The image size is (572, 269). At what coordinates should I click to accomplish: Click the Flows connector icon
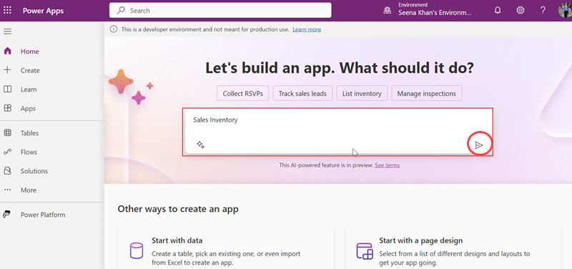click(7, 152)
